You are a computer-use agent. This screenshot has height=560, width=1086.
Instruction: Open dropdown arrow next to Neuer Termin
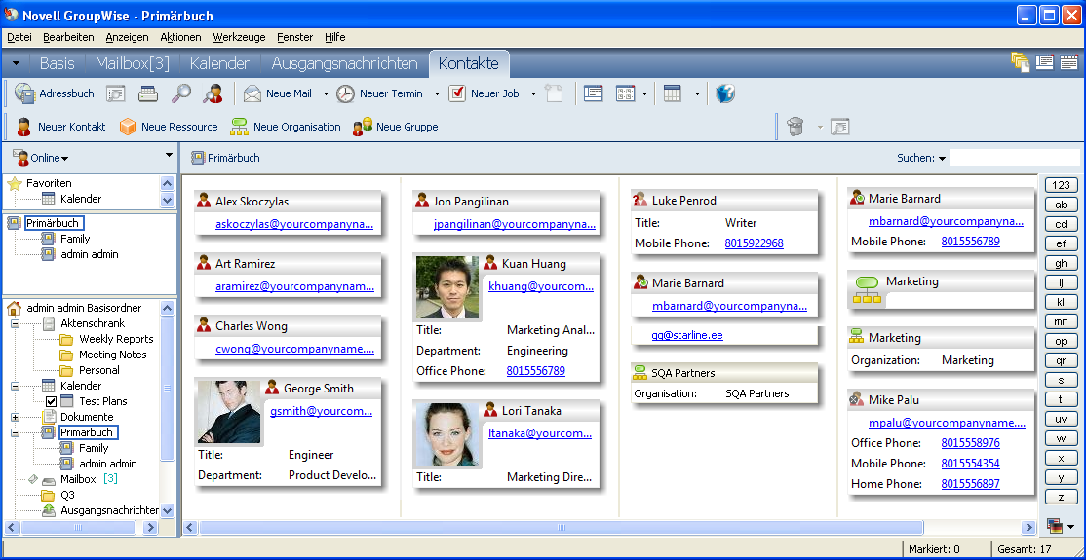tap(437, 94)
